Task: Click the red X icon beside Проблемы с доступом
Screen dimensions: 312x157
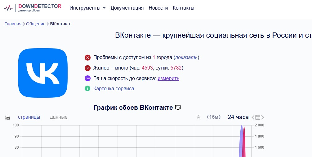Action: (x=87, y=57)
